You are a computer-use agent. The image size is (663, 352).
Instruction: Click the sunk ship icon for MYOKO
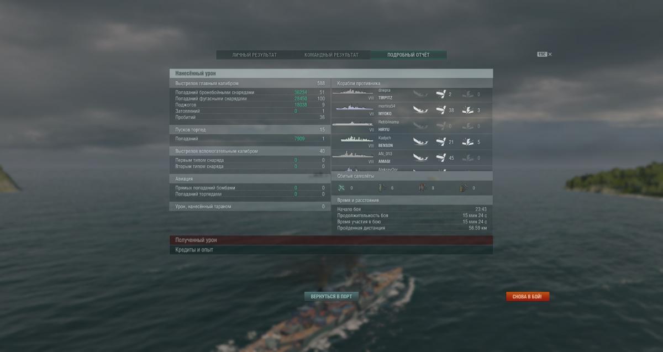click(420, 110)
